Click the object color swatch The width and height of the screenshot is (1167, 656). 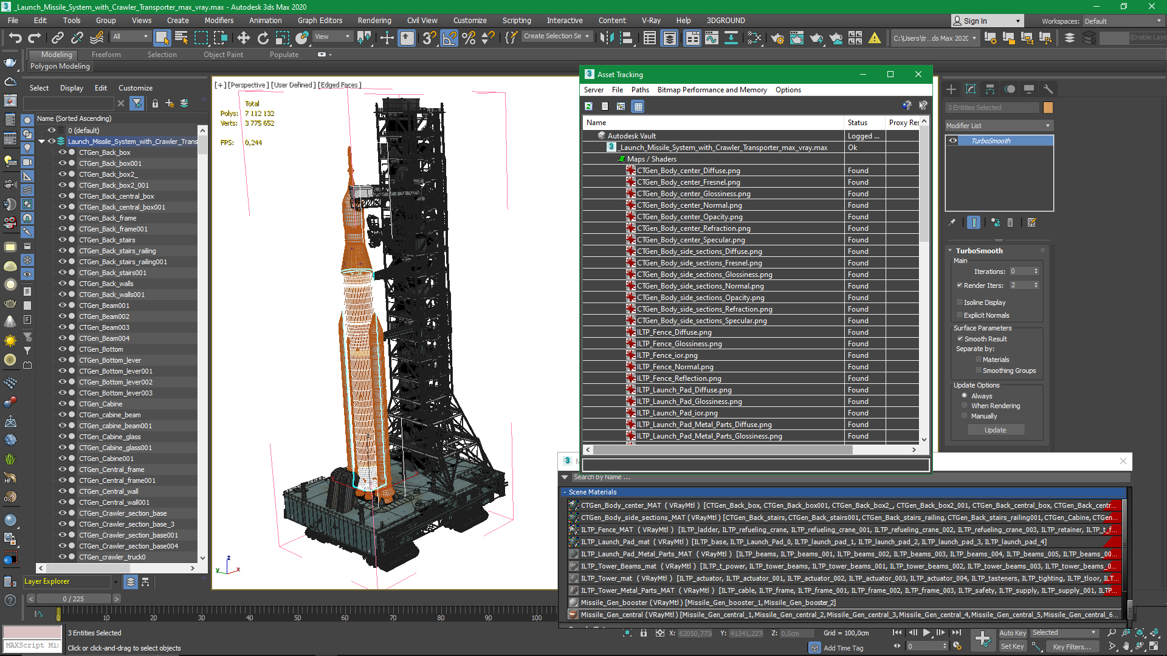[x=1048, y=108]
